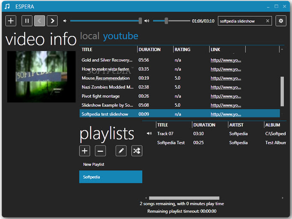Add a new playlist
The height and width of the screenshot is (219, 292).
85,150
